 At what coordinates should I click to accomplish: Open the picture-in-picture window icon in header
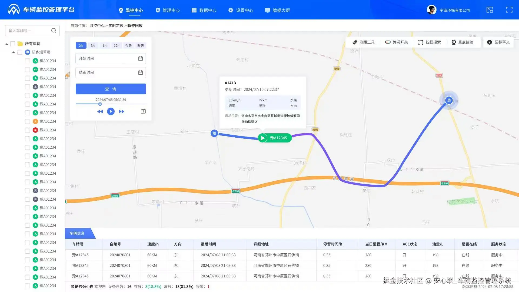(490, 10)
